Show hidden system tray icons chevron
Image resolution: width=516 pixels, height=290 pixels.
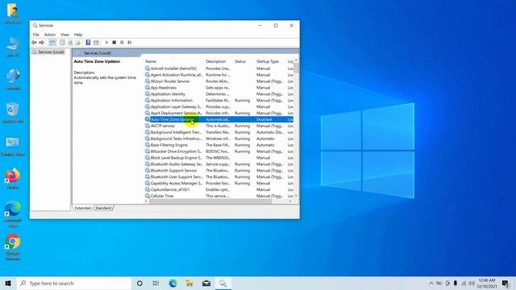coord(431,283)
